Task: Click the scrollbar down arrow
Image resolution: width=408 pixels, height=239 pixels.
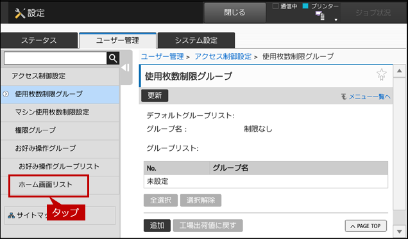Action: (x=400, y=231)
